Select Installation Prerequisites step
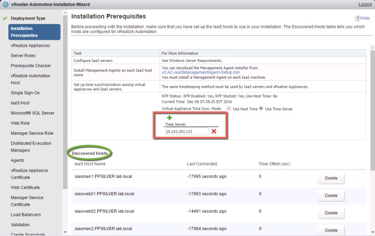 [34, 32]
